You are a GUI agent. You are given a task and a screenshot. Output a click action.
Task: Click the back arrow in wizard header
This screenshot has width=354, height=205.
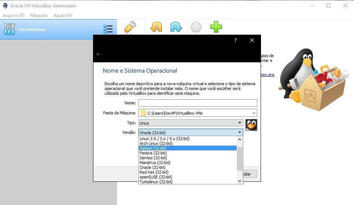pyautogui.click(x=99, y=54)
